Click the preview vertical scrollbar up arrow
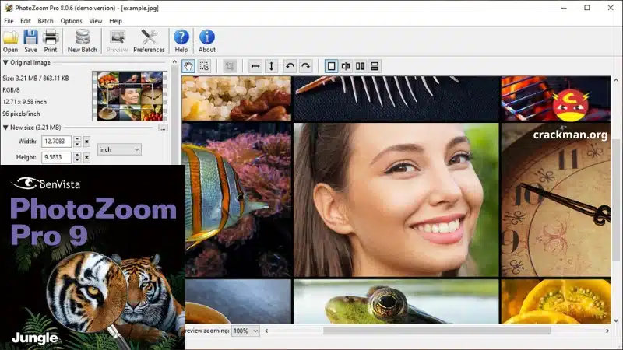The height and width of the screenshot is (350, 623). coord(616,80)
